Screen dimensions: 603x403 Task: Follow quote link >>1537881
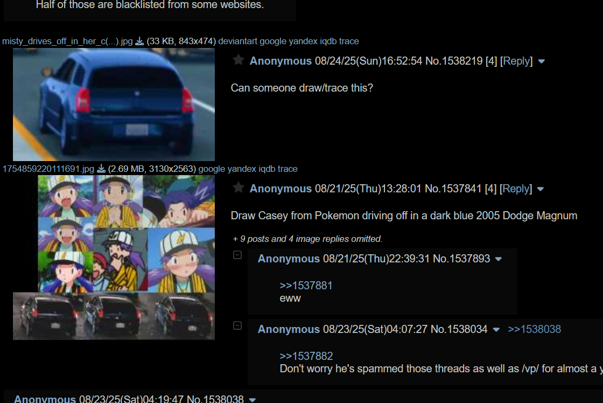click(x=306, y=285)
